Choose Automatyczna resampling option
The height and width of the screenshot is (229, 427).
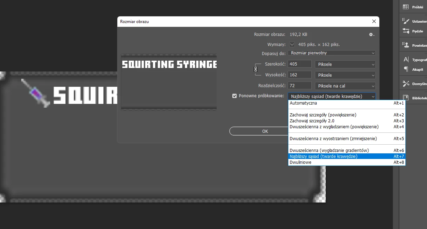[347, 103]
